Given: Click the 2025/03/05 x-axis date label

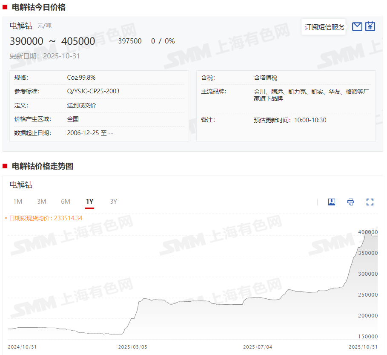Looking at the screenshot, I should (x=132, y=347).
